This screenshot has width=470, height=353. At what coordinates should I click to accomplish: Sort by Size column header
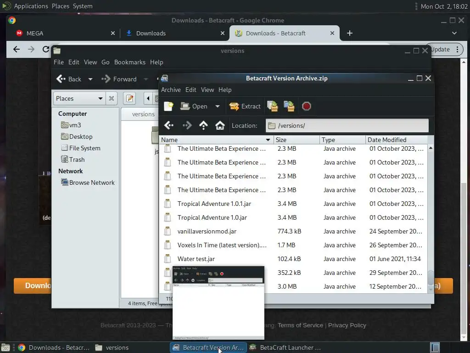[x=297, y=140]
